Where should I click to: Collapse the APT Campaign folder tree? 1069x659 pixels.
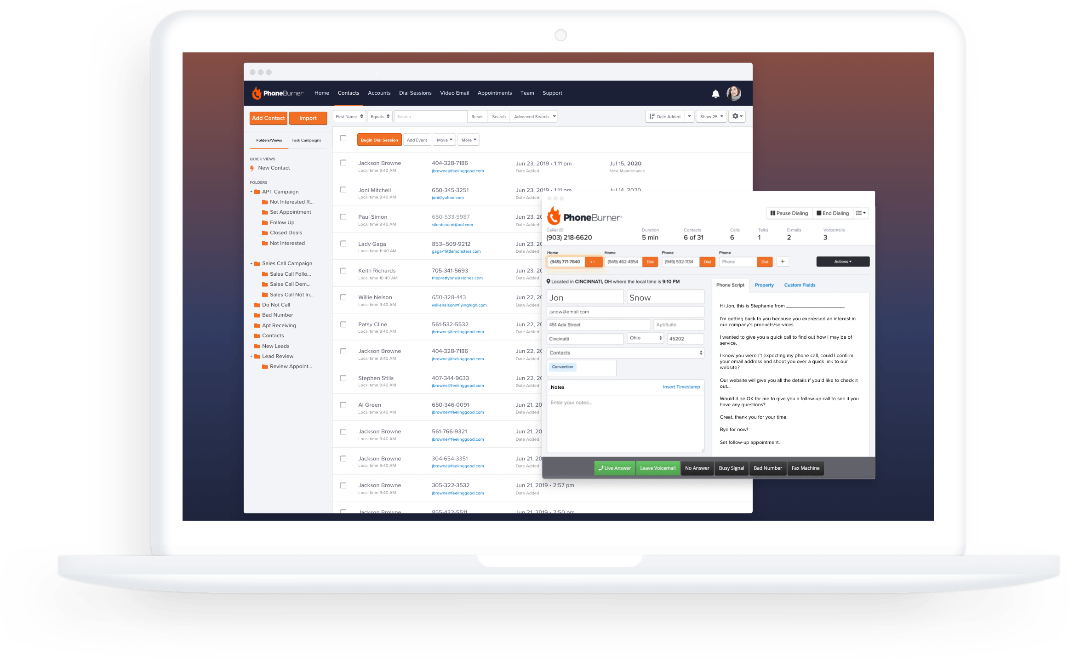(x=251, y=192)
